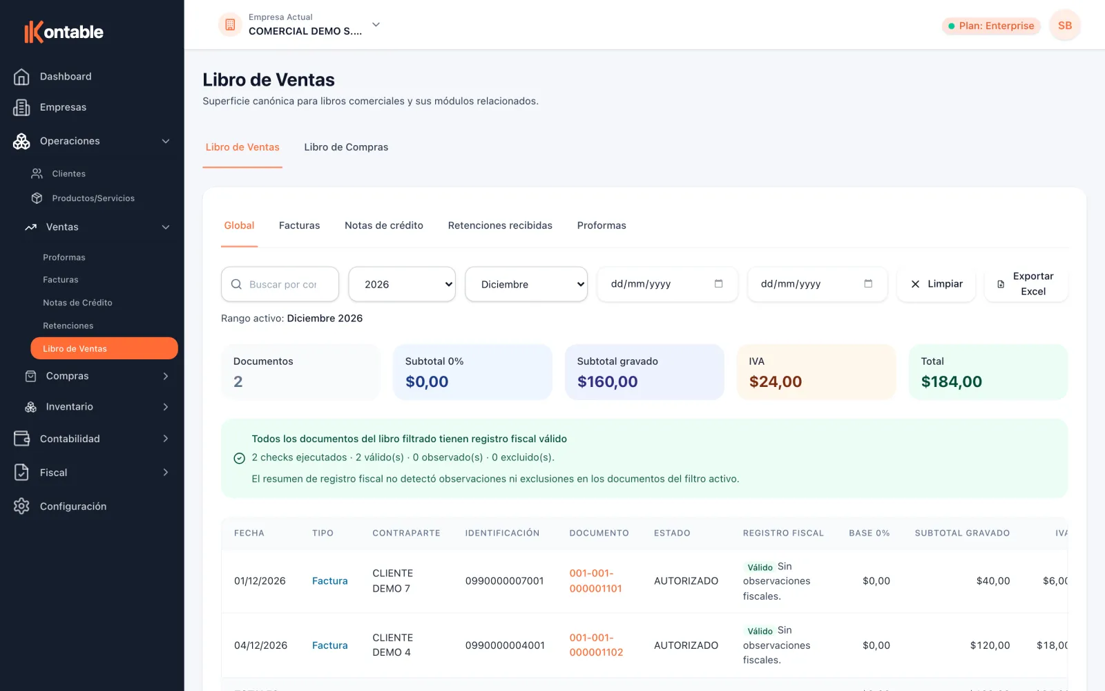The image size is (1105, 691).
Task: Open the SB user avatar
Action: (1065, 26)
